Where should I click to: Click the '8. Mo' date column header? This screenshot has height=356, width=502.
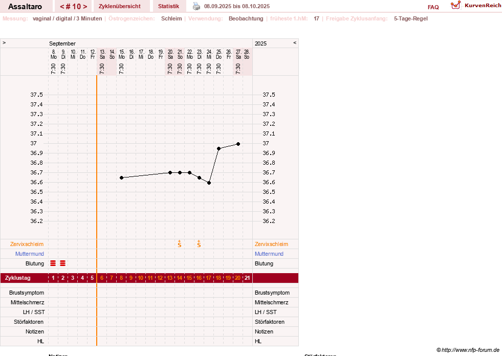click(53, 54)
